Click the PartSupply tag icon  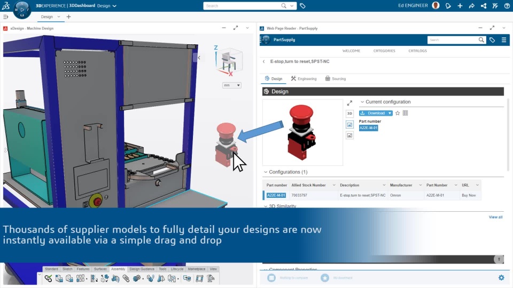(x=492, y=40)
